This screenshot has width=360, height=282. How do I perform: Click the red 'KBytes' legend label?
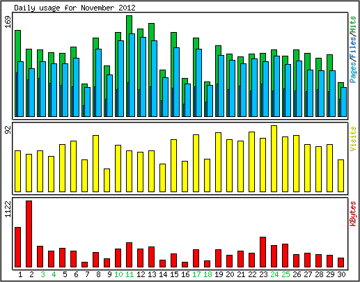353,214
